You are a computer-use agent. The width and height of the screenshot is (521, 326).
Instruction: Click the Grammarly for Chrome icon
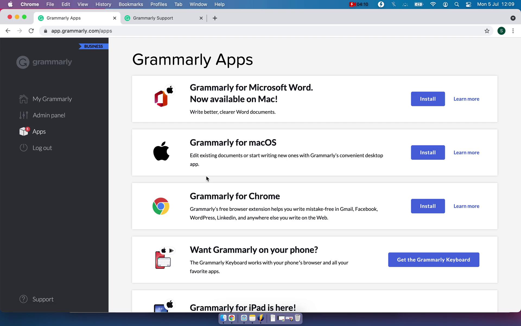click(x=161, y=206)
